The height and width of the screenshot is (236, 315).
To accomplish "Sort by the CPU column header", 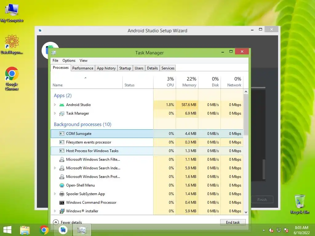I will coord(165,82).
